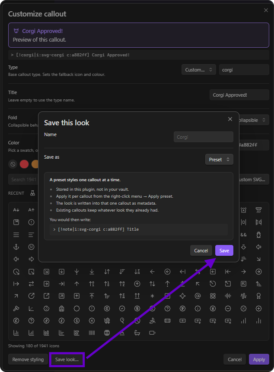The image size is (274, 372).
Task: Pick the barcode icon
Action: (92, 333)
